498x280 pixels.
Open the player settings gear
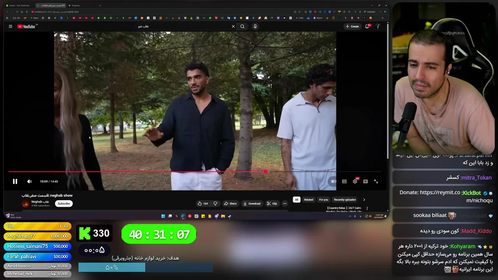[355, 181]
